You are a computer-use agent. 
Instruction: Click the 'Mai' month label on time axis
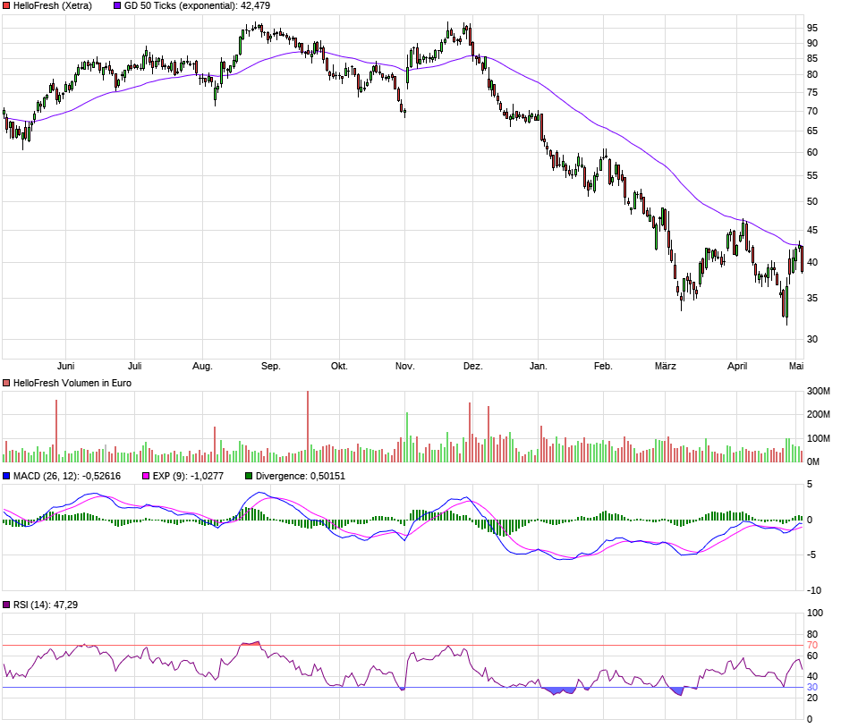coord(796,366)
